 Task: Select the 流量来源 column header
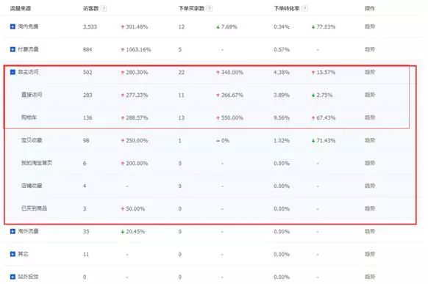point(21,9)
